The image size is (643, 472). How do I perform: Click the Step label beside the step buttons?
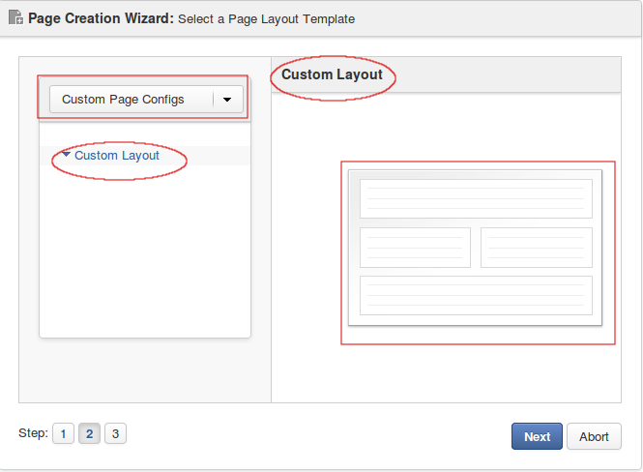point(33,433)
